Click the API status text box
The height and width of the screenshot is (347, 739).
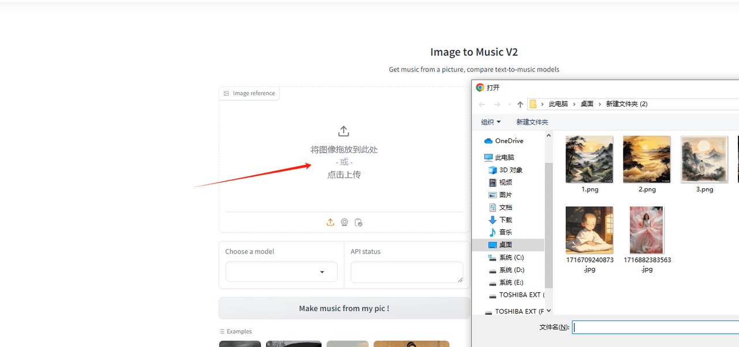[x=407, y=272]
